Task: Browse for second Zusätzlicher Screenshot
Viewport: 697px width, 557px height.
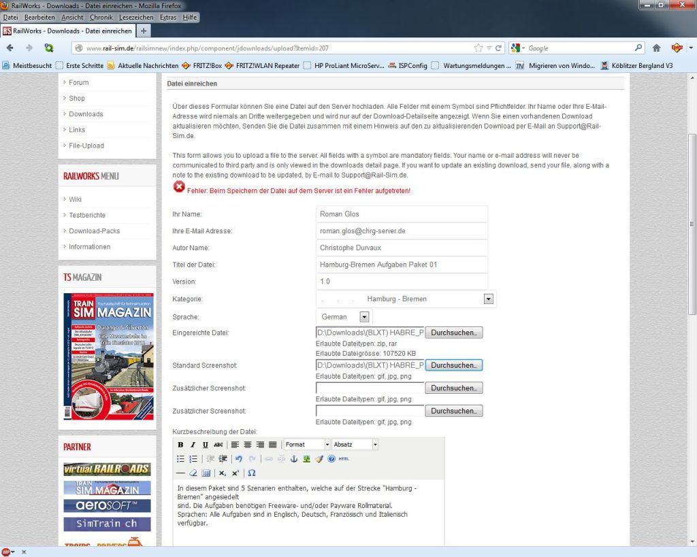Action: point(454,411)
